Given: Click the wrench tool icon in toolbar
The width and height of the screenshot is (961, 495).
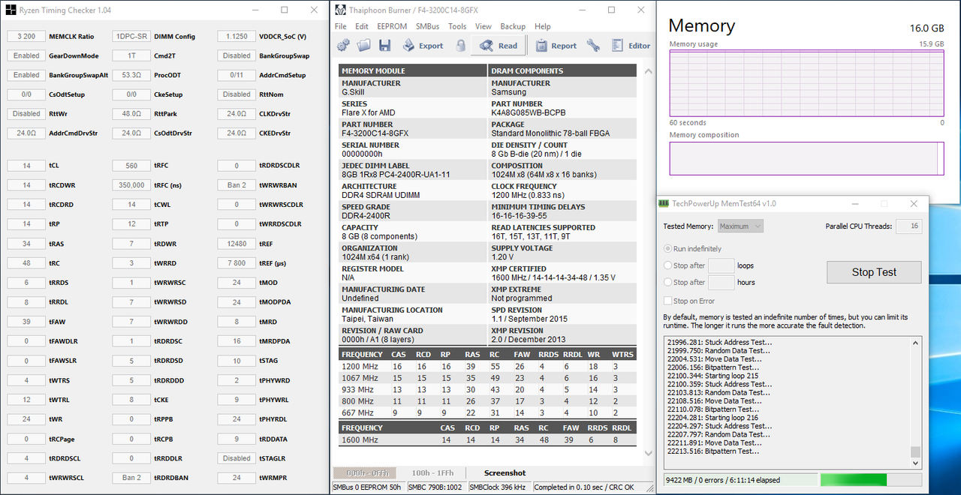Looking at the screenshot, I should tap(593, 46).
